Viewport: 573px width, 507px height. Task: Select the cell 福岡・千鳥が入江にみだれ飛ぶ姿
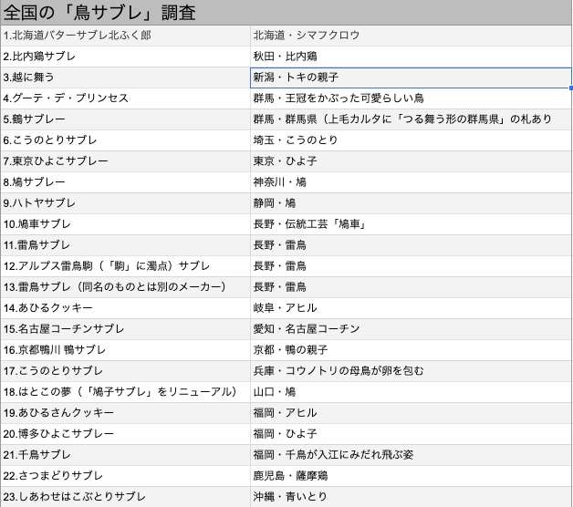[412, 455]
